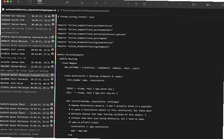Click code line requiring routing/endpoint
Viewport: 224px width, 139px height.
point(83,46)
